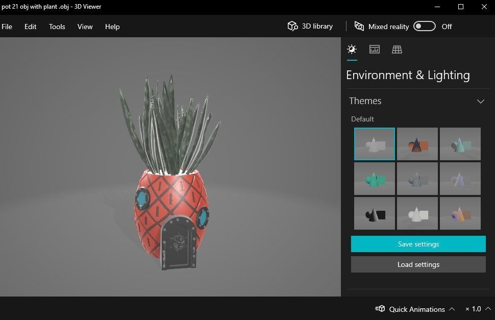Click the Load settings button
This screenshot has width=495, height=320.
point(418,264)
